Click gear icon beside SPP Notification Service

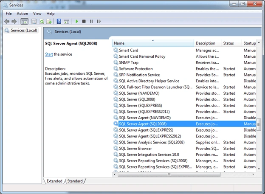point(116,75)
